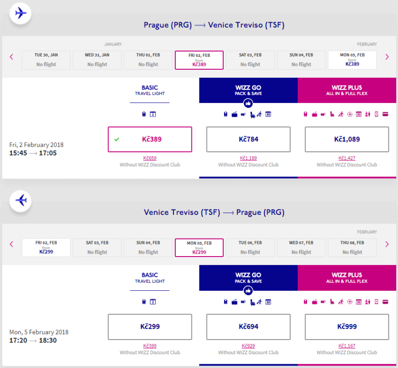Click the outbound flight airplane icon
Viewport: 398px width, 368px height.
point(20,13)
